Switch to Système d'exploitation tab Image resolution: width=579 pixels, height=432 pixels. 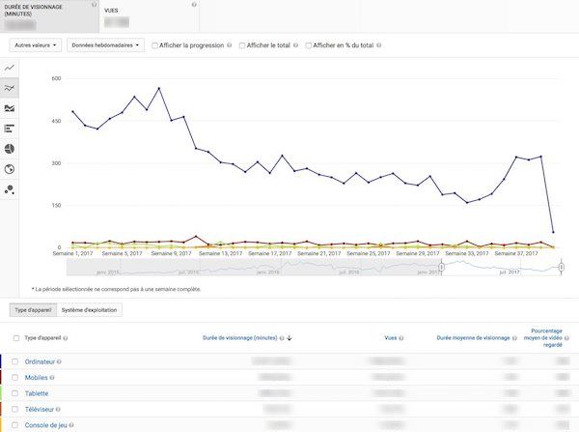tap(90, 309)
